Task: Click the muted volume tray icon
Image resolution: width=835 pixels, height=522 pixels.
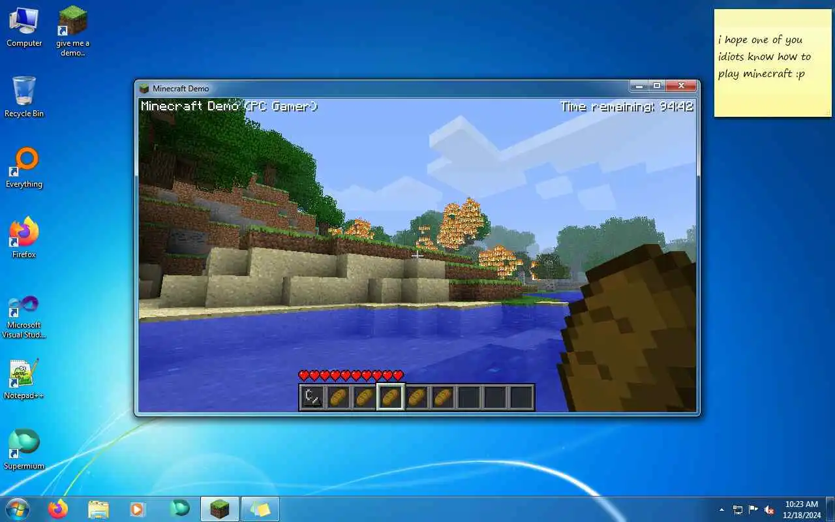Action: (x=769, y=510)
